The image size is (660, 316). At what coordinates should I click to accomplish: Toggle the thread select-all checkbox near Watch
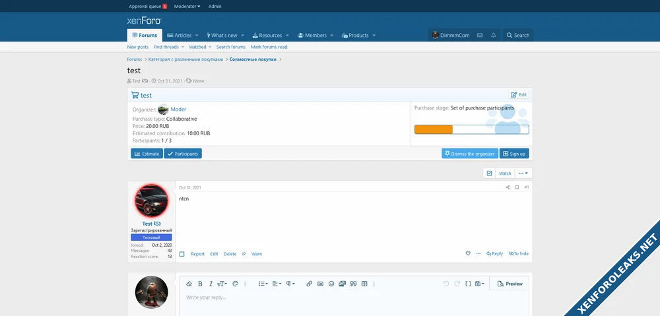[489, 174]
